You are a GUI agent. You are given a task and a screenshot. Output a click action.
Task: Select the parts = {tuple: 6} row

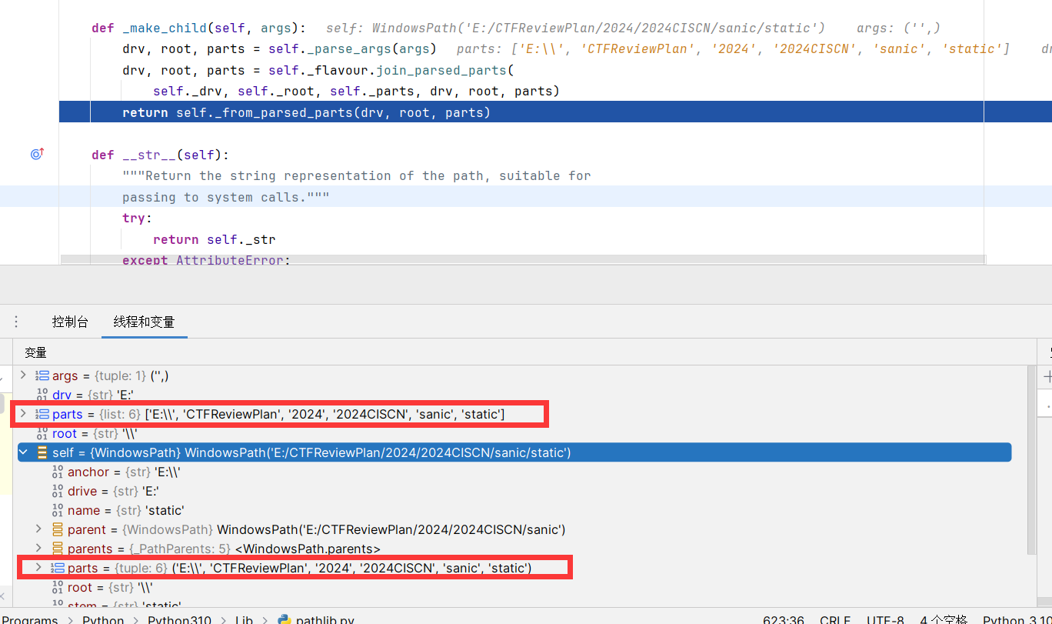514,568
